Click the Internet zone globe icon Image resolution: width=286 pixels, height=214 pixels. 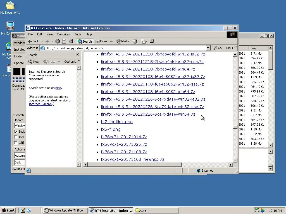(x=199, y=171)
